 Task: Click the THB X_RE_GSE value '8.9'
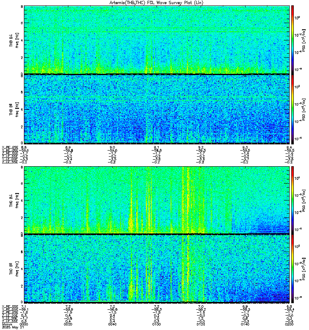click(68, 147)
